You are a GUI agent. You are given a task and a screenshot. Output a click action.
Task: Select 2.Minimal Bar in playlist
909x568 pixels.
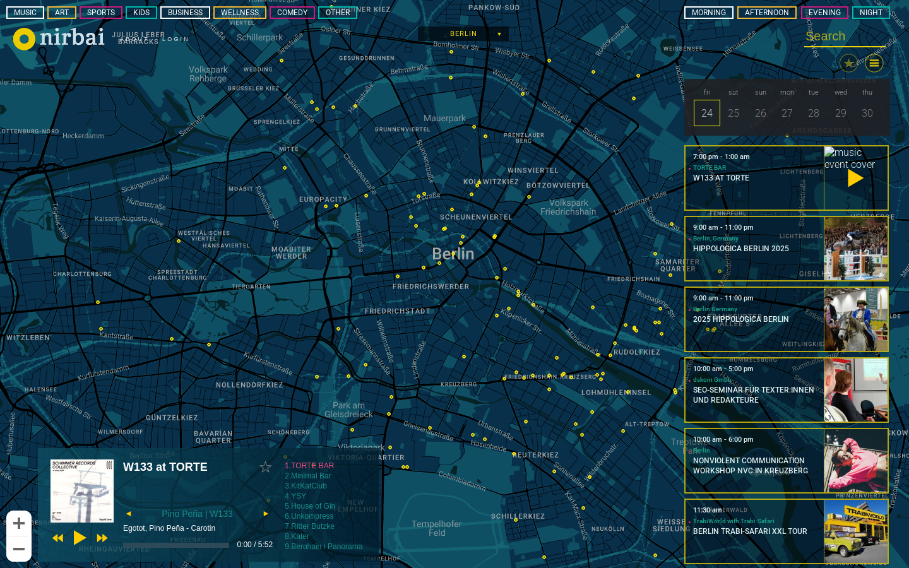tap(308, 476)
